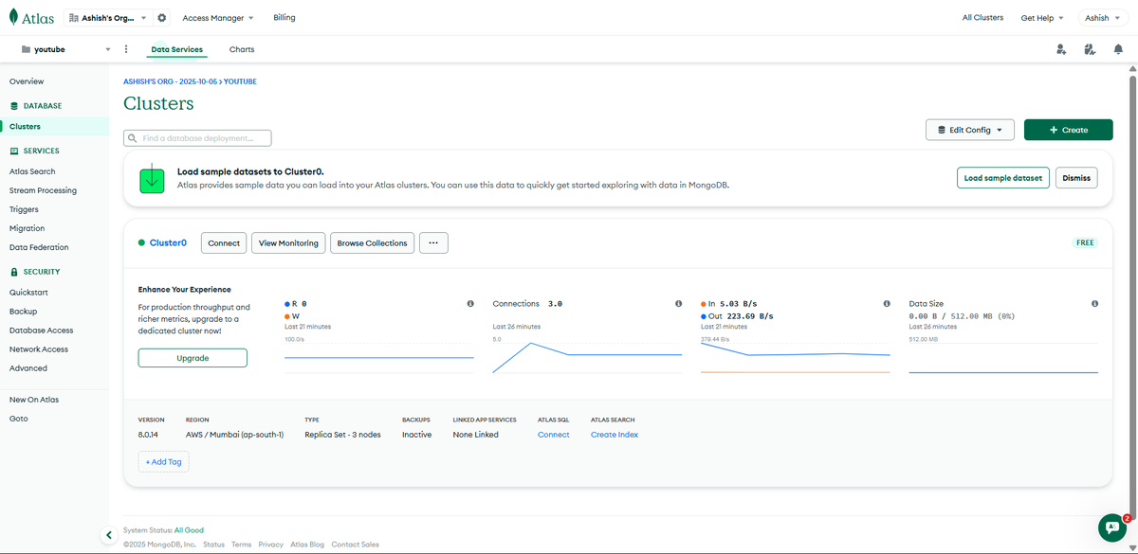Click the YOUTUBE breadcrumb link
Screen dimensions: 1138x554
[x=241, y=81]
